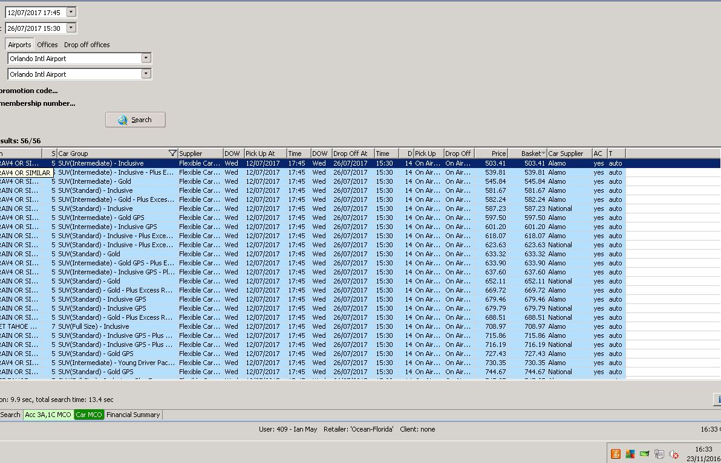The height and width of the screenshot is (463, 721).
Task: Select the row priced 581.67
Action: click(x=313, y=190)
